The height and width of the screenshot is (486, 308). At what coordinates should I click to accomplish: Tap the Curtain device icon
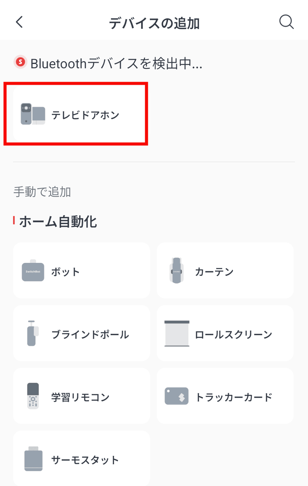(177, 271)
